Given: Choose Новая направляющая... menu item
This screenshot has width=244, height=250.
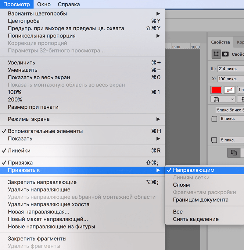Looking at the screenshot, I should pos(38,212).
